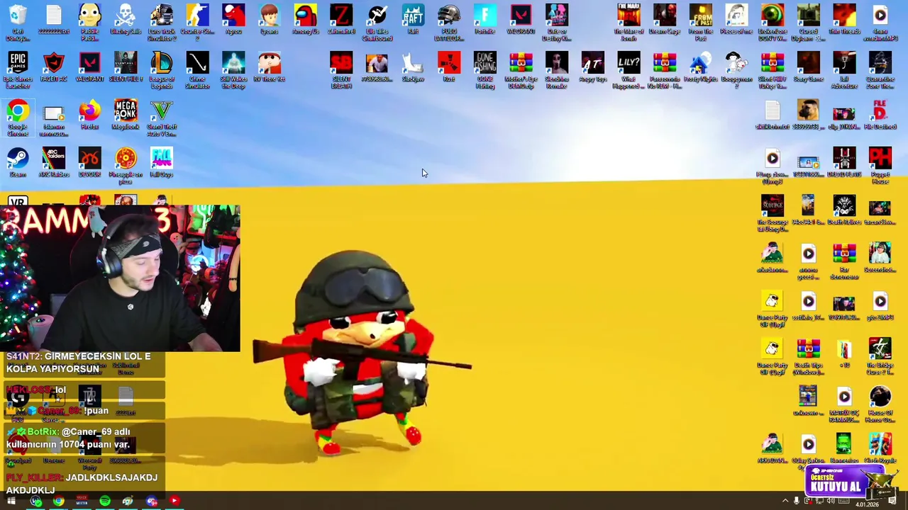
Task: Open Puppet House shortcut
Action: 880,166
